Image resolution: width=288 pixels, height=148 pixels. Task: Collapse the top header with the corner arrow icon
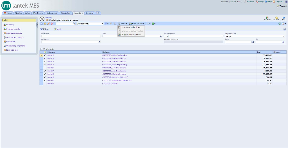(x=286, y=1)
